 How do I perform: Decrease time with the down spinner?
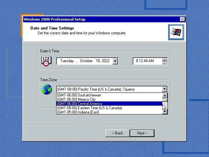[x=165, y=63]
